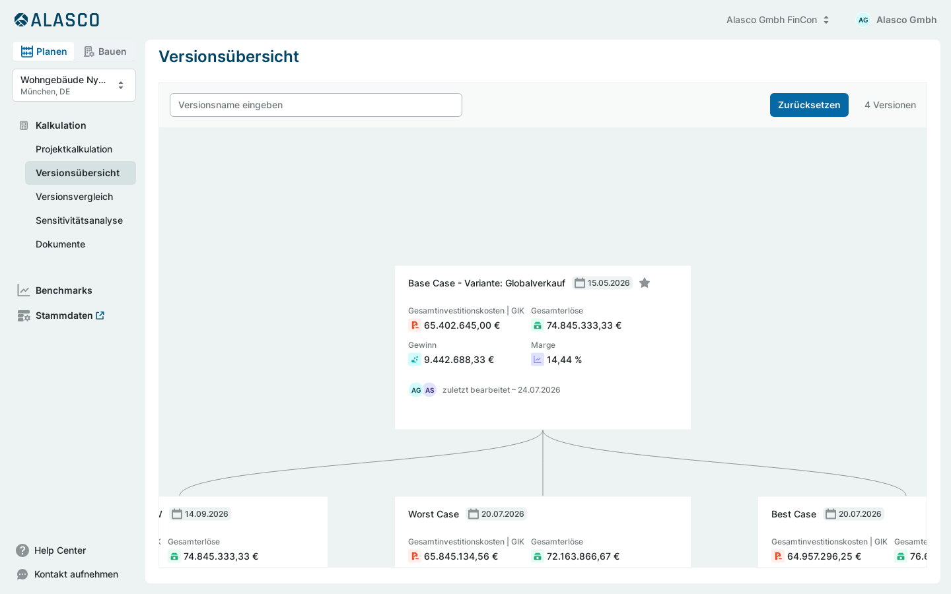Open the Best Case version card title
Screen dimensions: 951x594
click(794, 514)
